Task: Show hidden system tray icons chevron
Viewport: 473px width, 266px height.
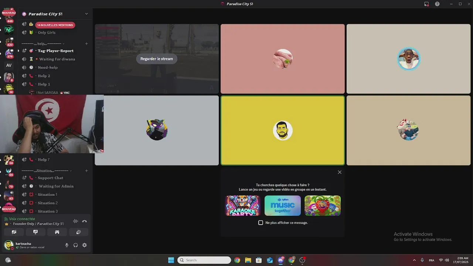Action: (x=414, y=260)
